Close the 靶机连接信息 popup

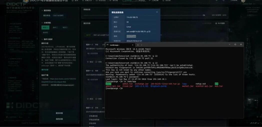coord(157,12)
